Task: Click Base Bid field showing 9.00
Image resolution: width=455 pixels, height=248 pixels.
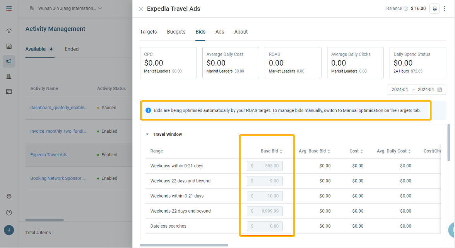Action: click(265, 181)
